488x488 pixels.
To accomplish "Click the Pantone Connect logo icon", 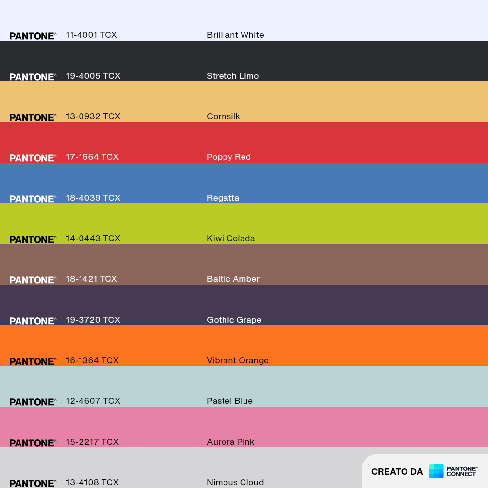I will point(436,471).
